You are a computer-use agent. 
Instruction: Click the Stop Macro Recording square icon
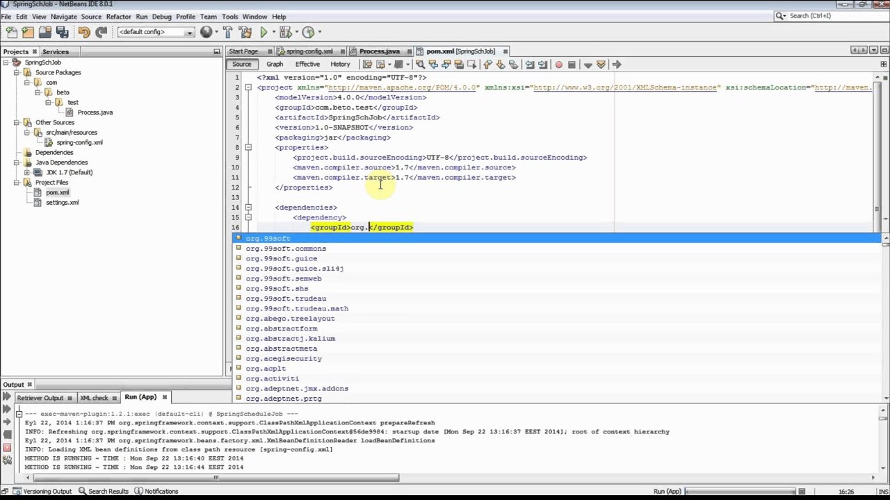click(572, 65)
